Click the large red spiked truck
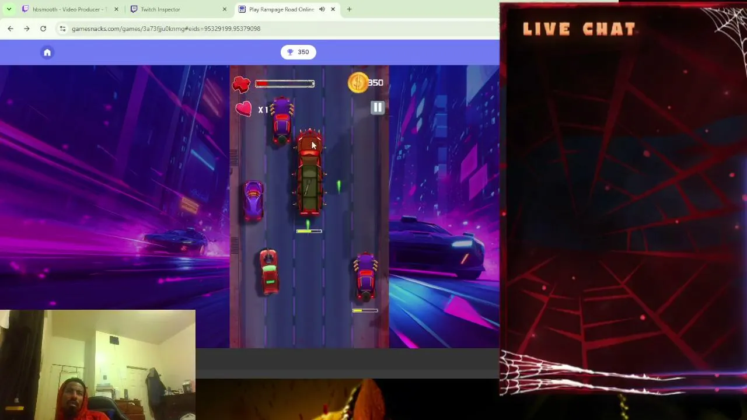 [x=309, y=174]
